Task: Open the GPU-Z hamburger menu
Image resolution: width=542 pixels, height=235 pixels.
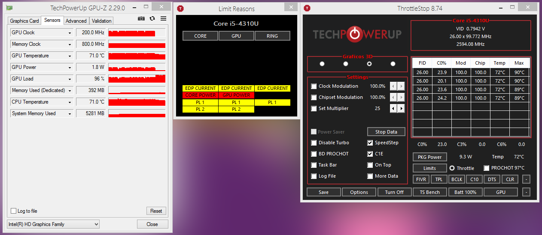Action: (x=163, y=18)
